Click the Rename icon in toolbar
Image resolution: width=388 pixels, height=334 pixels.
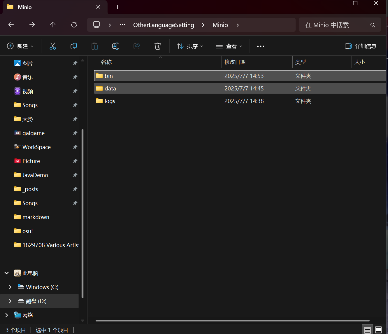click(116, 46)
